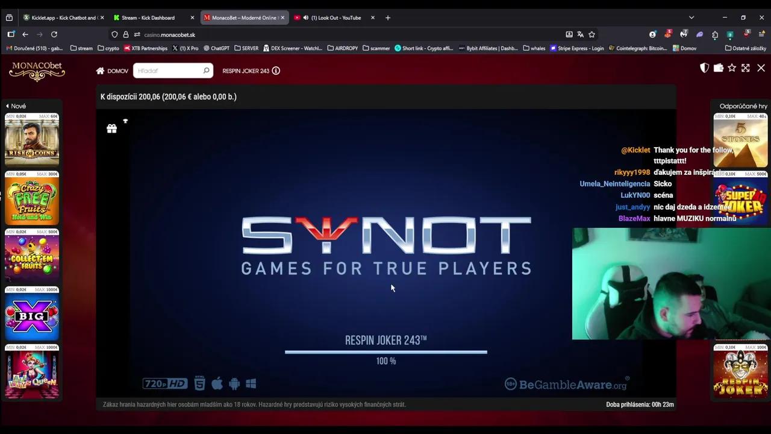
Task: Open browser account profile icon
Action: 652,34
